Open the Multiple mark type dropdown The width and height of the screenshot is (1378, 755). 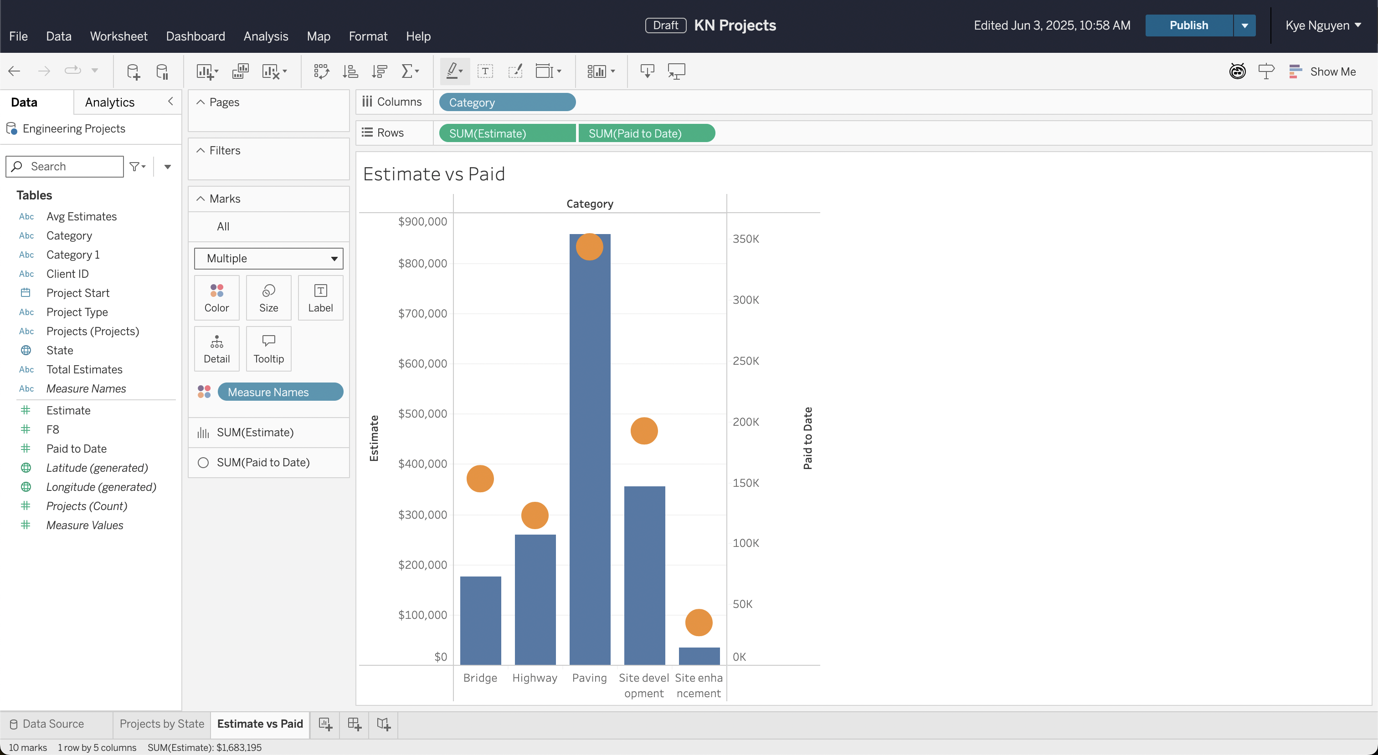[268, 258]
